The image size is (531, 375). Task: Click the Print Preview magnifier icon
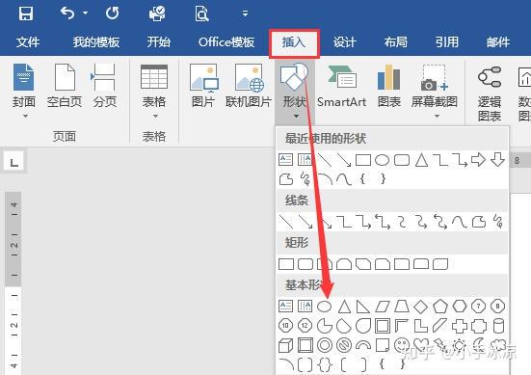pos(201,13)
